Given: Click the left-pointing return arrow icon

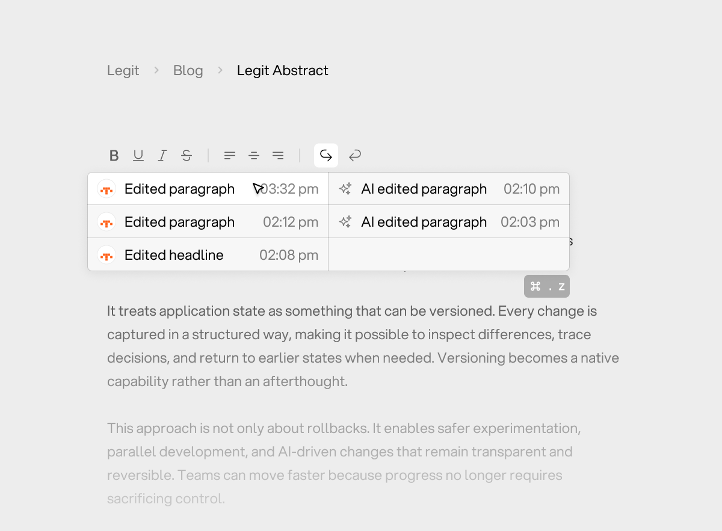Looking at the screenshot, I should pyautogui.click(x=355, y=156).
